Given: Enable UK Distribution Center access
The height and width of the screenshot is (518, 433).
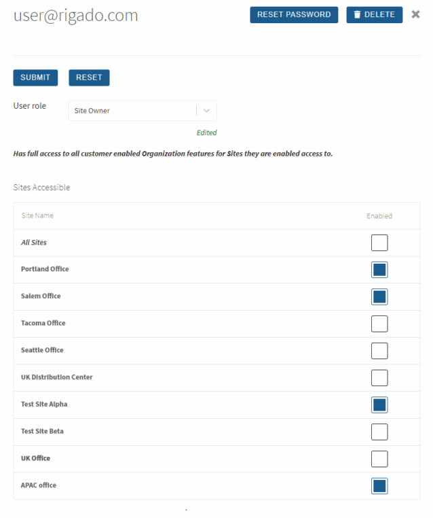Looking at the screenshot, I should coord(379,378).
